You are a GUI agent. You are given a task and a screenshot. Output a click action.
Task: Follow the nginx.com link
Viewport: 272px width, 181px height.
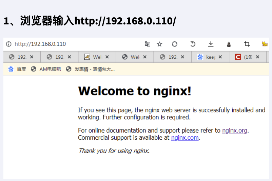tap(185, 138)
